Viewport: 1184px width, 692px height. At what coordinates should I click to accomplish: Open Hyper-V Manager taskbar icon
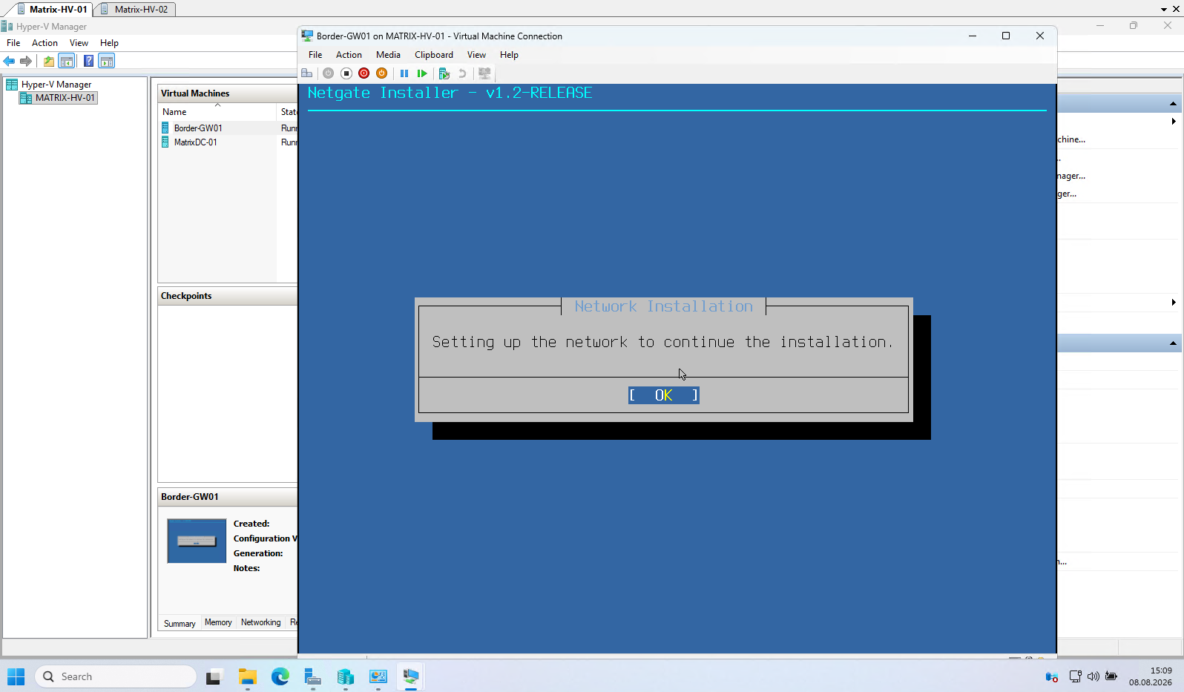pos(346,676)
